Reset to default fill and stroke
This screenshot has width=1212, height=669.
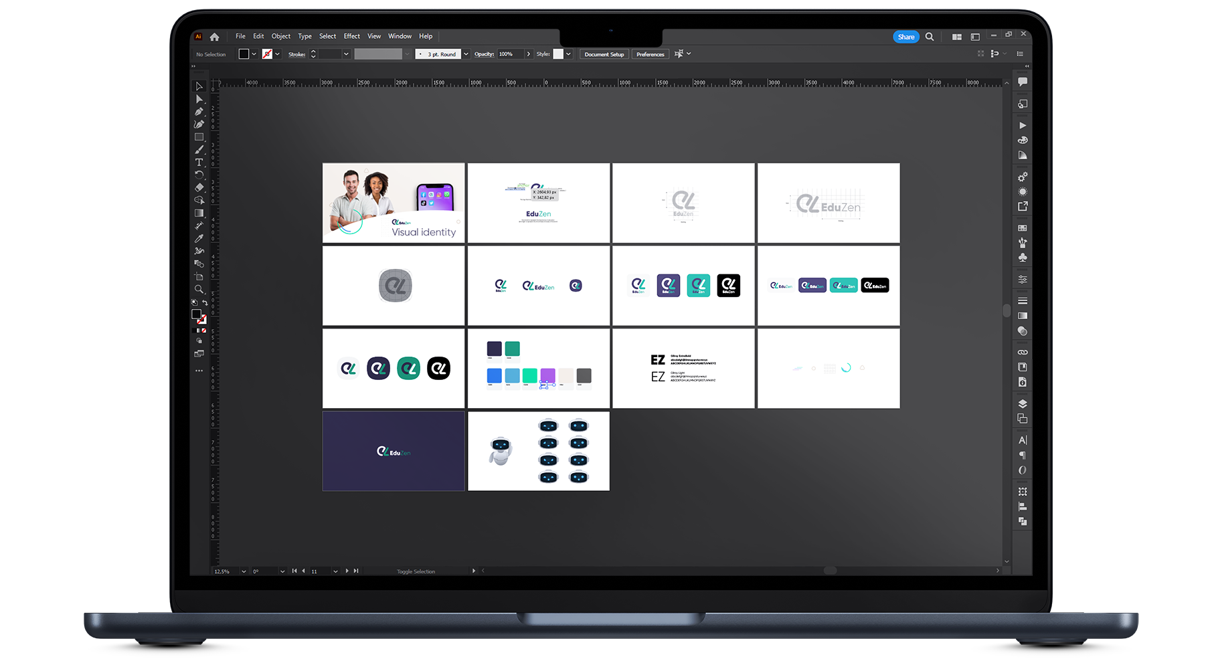coord(194,303)
